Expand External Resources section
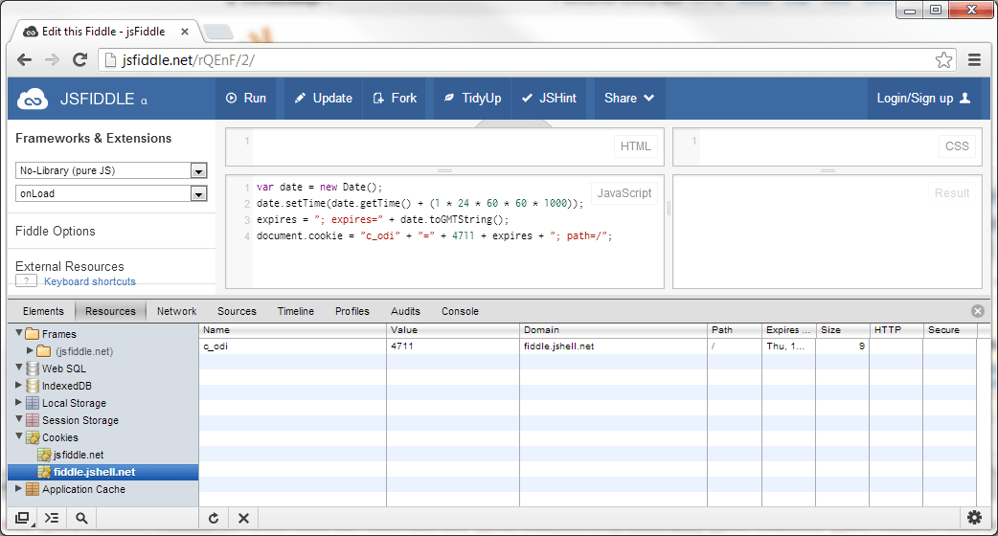998x536 pixels. click(x=70, y=266)
